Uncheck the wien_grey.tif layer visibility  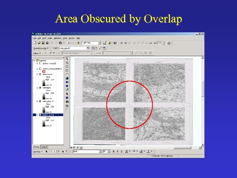[x=40, y=101]
